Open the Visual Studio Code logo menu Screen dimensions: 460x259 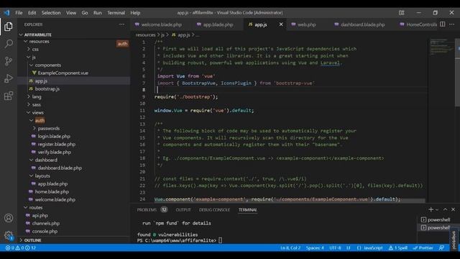pos(6,13)
